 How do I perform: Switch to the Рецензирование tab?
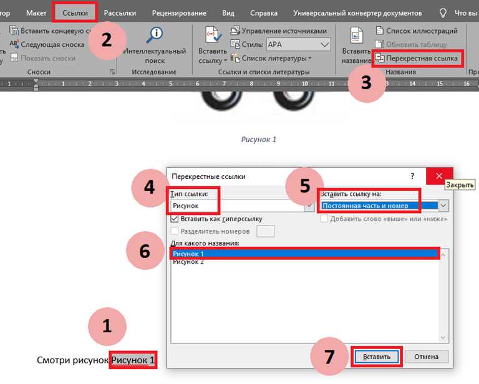click(x=179, y=13)
